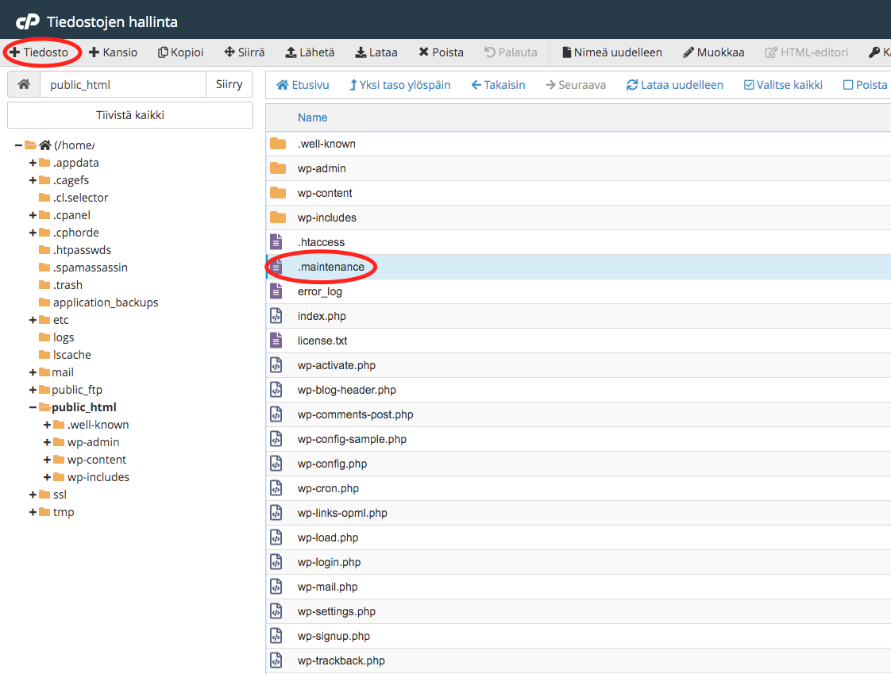Viewport: 891px width, 674px height.
Task: Go to Etusivu home link
Action: (303, 85)
